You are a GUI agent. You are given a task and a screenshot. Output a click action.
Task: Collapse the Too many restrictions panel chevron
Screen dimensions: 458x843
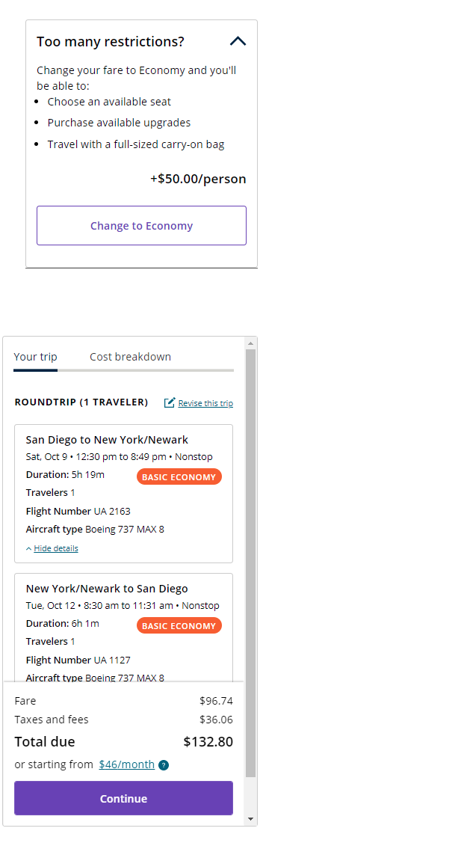238,41
